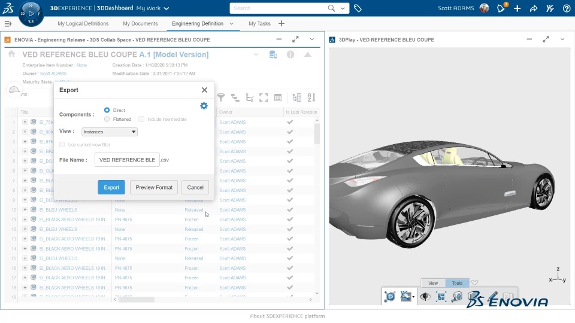Click the search magnifier icon
This screenshot has height=323, width=575.
[x=331, y=8]
